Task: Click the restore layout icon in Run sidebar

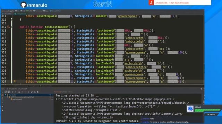Action: (2, 106)
